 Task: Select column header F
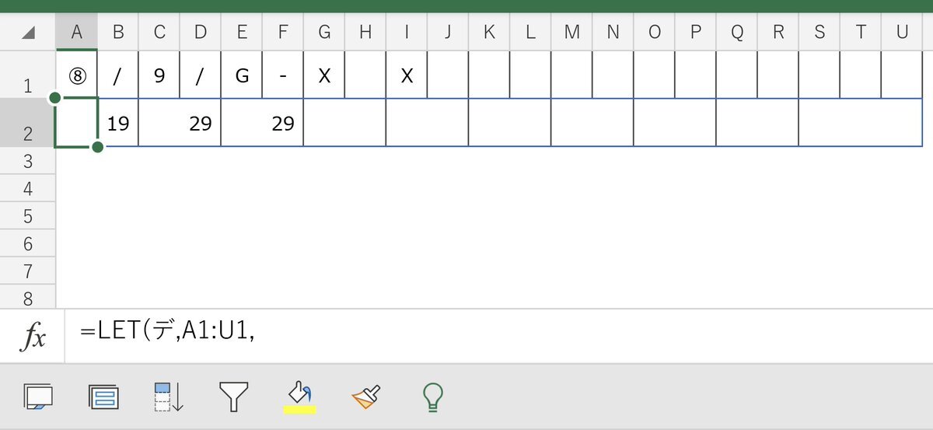coord(283,33)
